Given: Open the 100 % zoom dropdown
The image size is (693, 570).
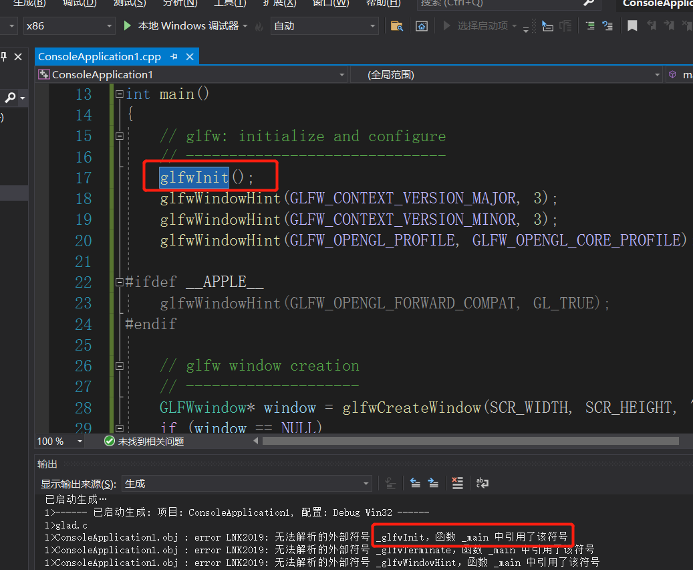Looking at the screenshot, I should tap(59, 442).
